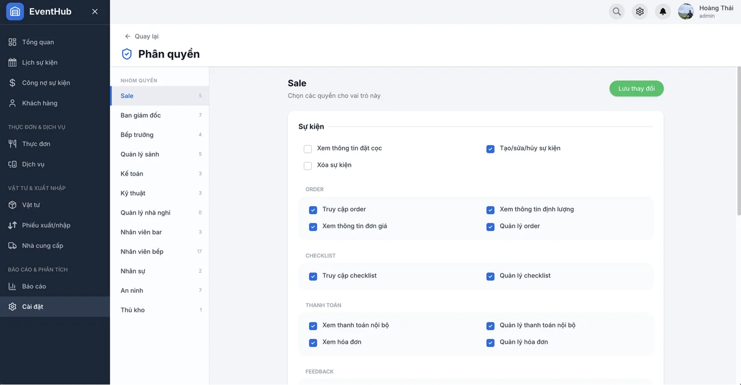Click the Hoàng Thái profile avatar
Image resolution: width=741 pixels, height=385 pixels.
[x=686, y=12]
